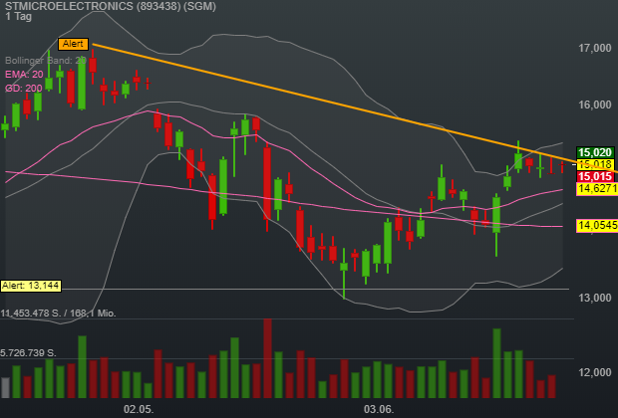
Task: Select the EMA: 20 indicator label
Action: (x=24, y=75)
